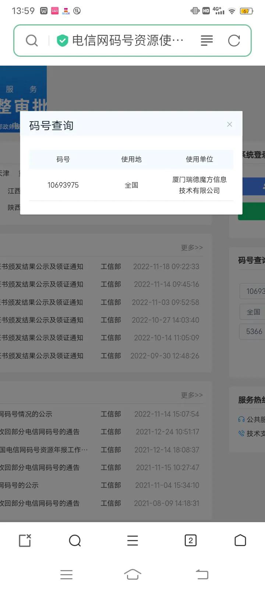Viewport: 265px width, 590px height.
Task: Tap the green security shield icon
Action: [x=62, y=41]
